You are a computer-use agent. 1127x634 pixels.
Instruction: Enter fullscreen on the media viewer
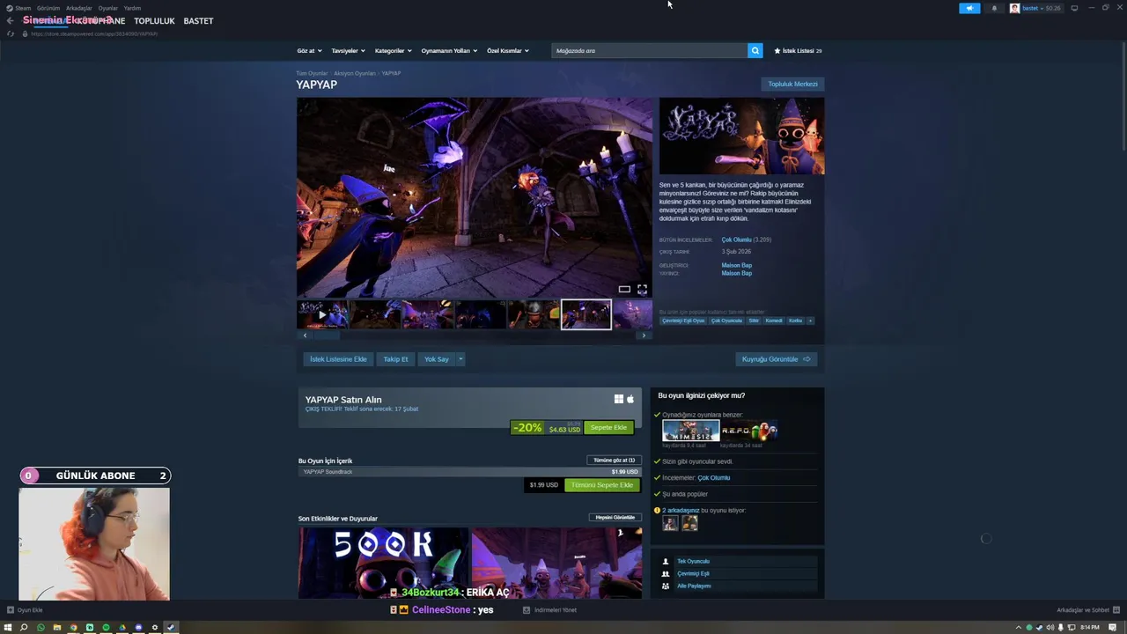(x=642, y=289)
